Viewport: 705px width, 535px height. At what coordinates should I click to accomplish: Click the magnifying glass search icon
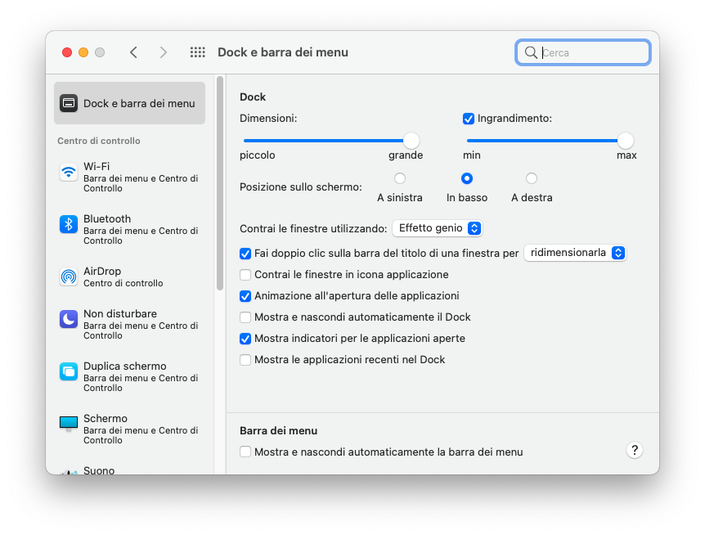pyautogui.click(x=531, y=52)
